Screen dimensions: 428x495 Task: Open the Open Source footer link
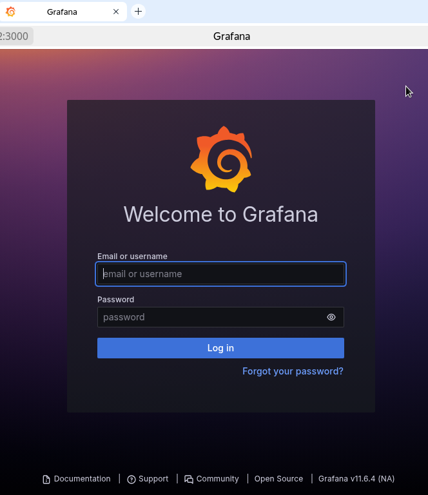click(x=278, y=479)
